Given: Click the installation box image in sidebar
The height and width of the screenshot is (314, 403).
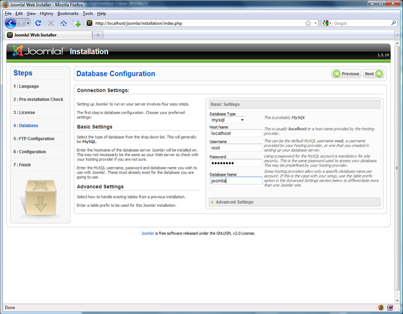Looking at the screenshot, I should 40,198.
